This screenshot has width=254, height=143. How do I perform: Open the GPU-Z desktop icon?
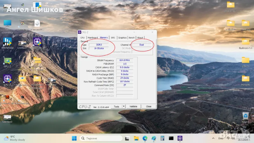coord(7,61)
